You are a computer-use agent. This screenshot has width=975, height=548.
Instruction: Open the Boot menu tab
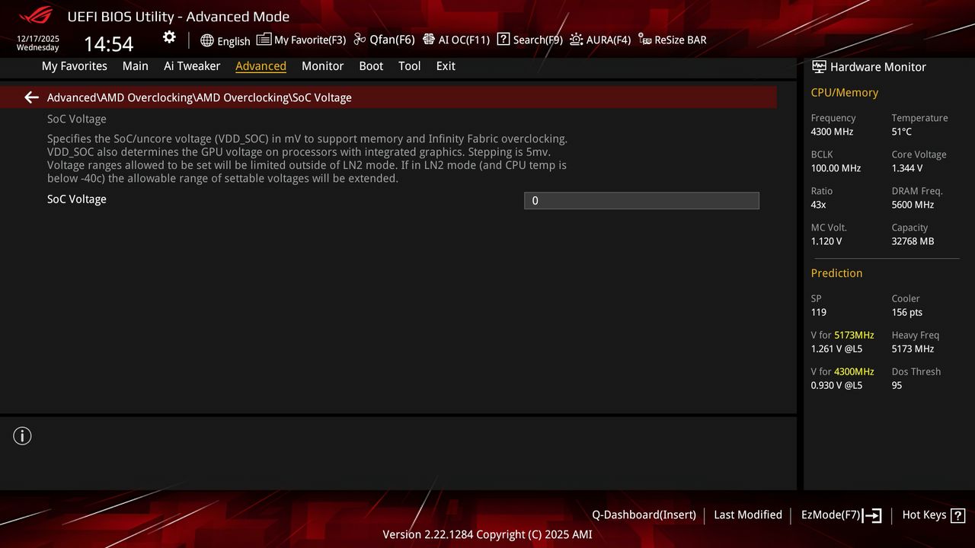[371, 66]
